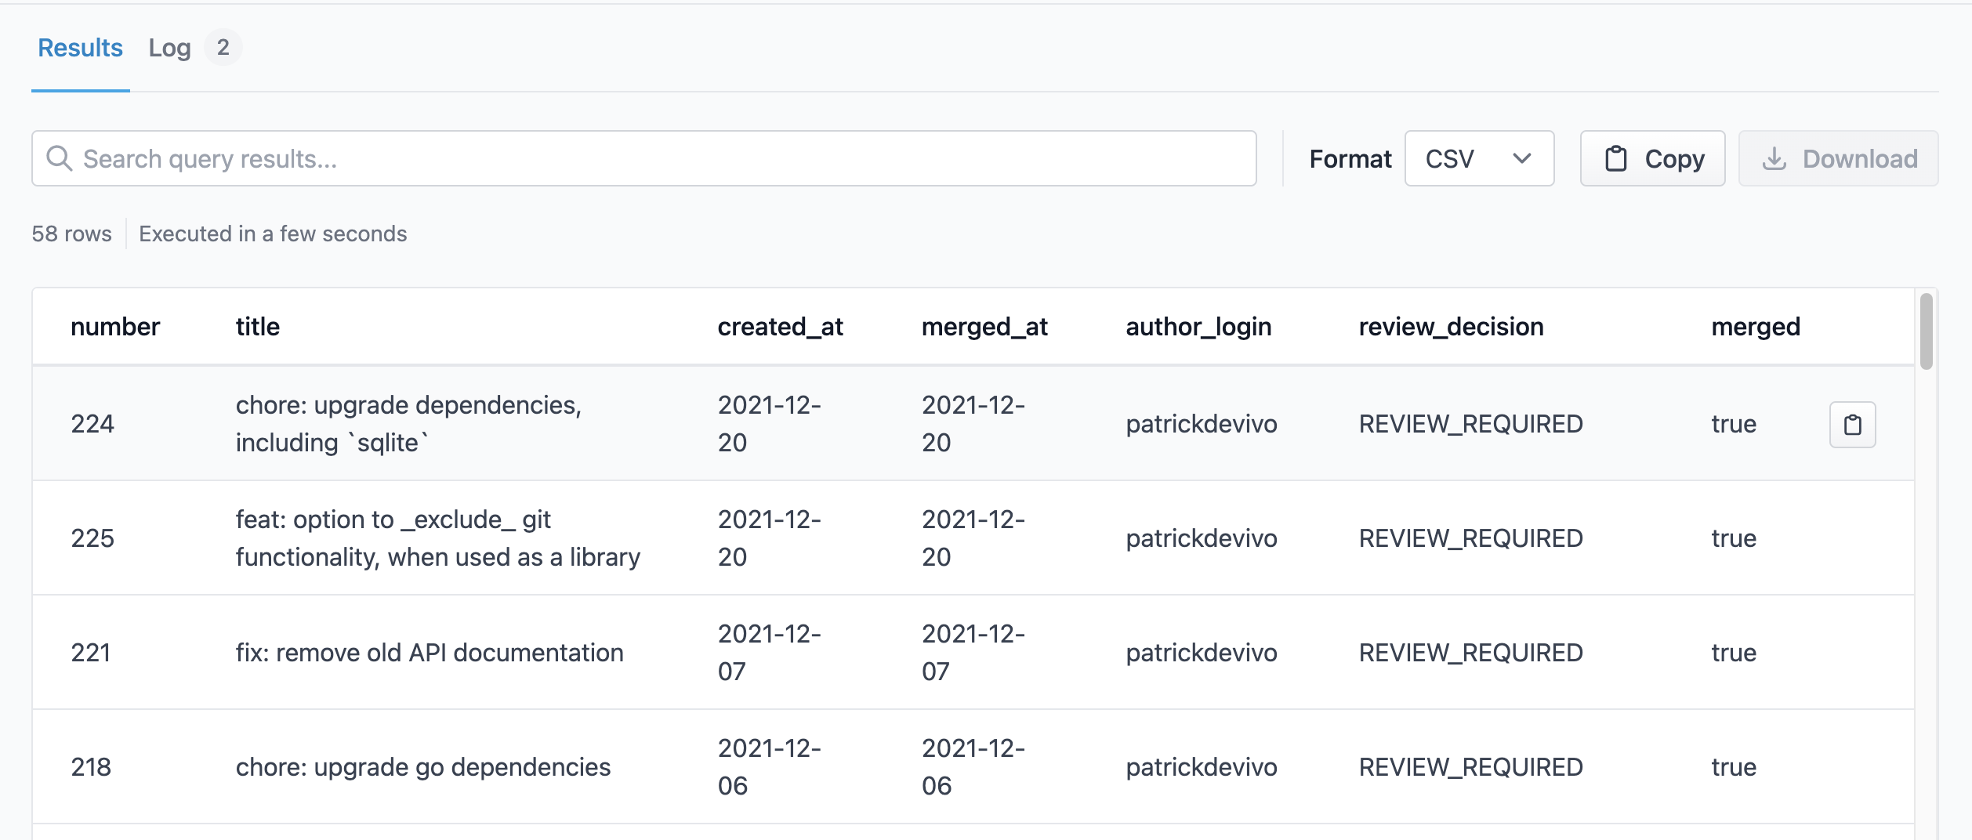Open the Log tab
Screen dimensions: 1972x840
tap(169, 48)
